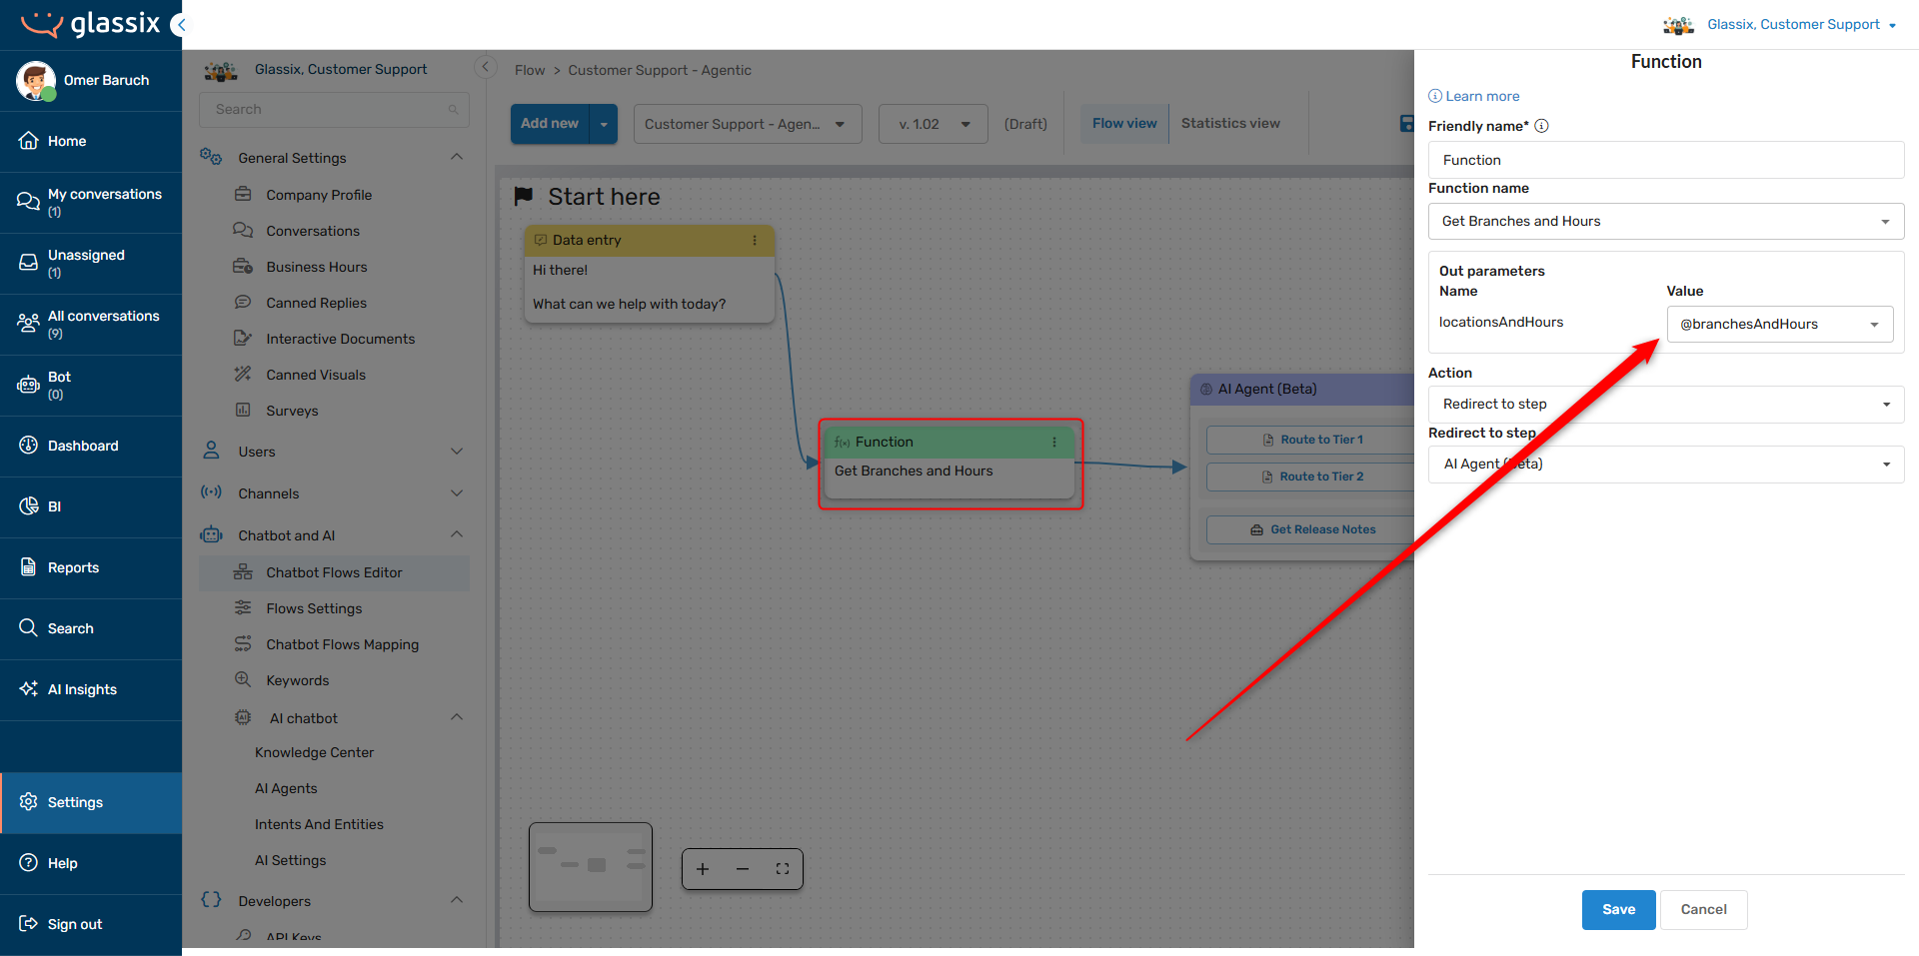
Task: Click the AI Insights sparkle icon
Action: (28, 689)
